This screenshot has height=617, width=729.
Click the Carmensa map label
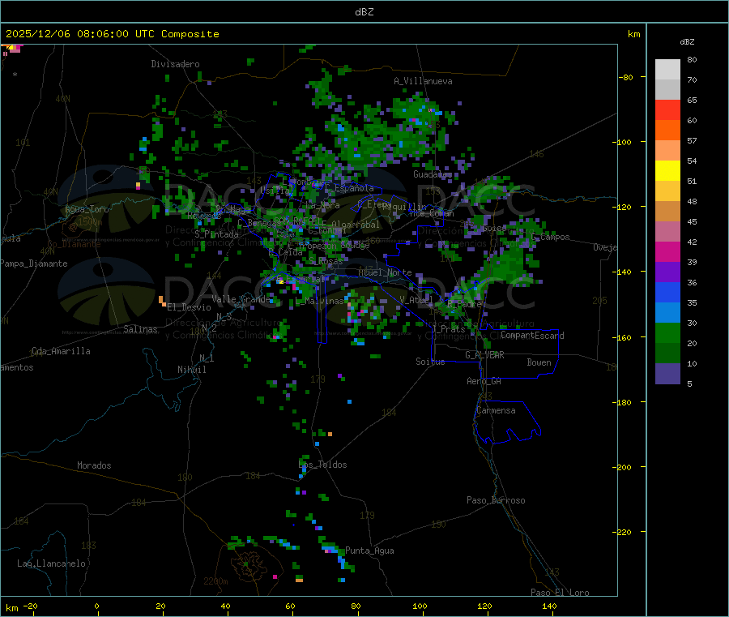tap(496, 410)
